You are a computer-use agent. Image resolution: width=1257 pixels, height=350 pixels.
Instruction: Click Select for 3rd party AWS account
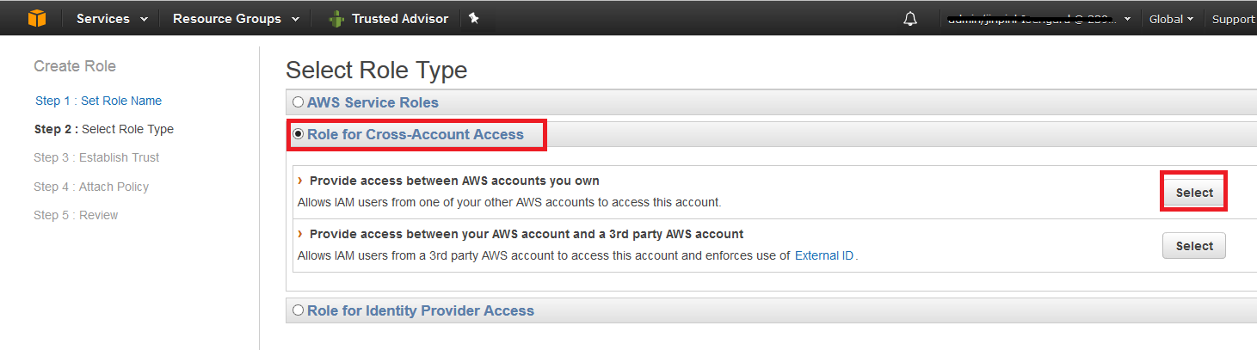point(1194,246)
